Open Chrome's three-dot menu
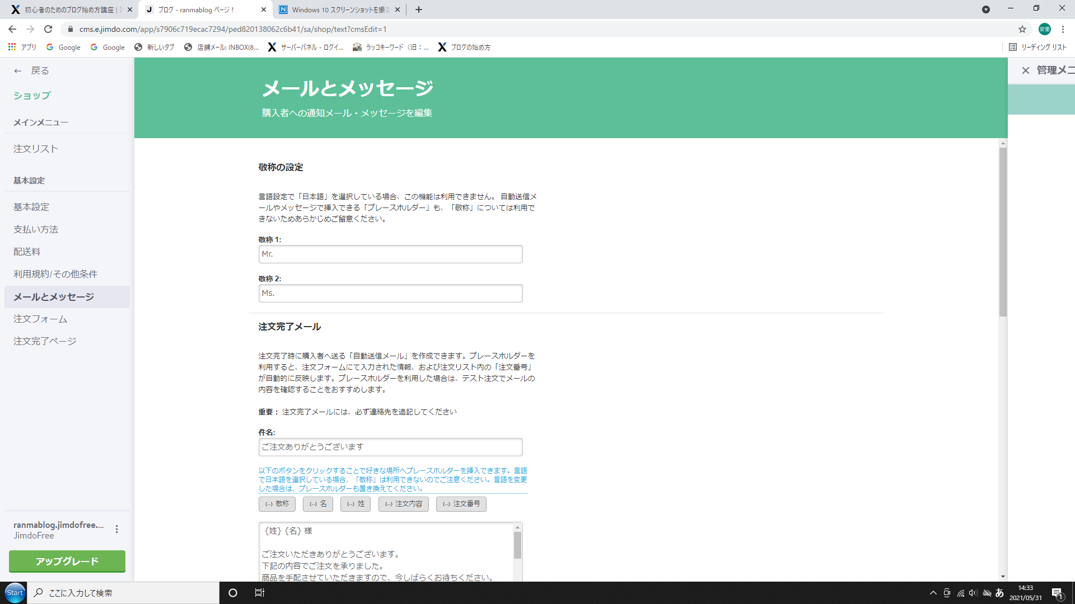The width and height of the screenshot is (1075, 604). point(1063,29)
